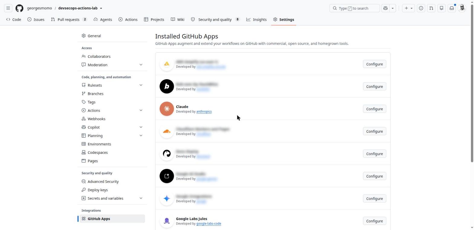Open the hamburger navigation menu
This screenshot has height=230, width=474.
(8, 8)
